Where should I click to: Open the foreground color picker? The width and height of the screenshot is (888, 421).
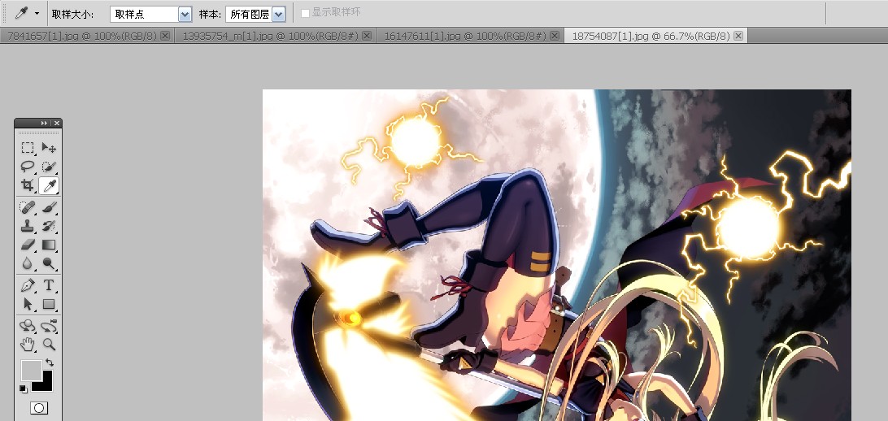(x=31, y=371)
